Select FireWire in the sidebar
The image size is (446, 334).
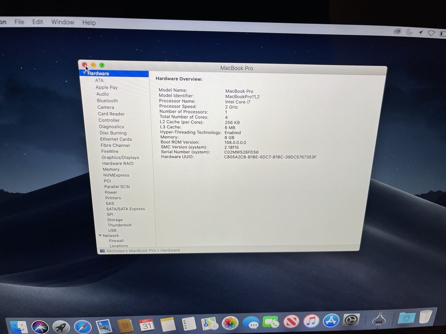(x=110, y=151)
